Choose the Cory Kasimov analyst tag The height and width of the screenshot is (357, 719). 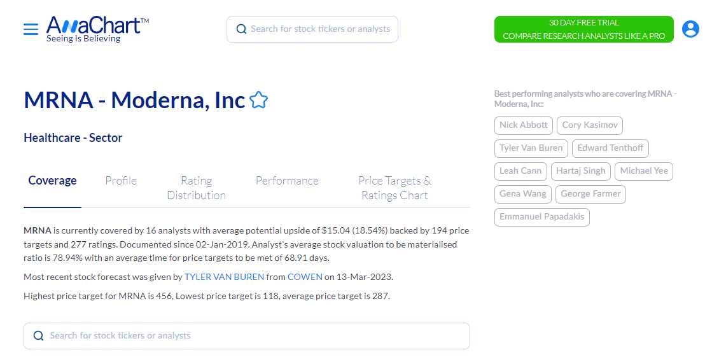point(589,125)
